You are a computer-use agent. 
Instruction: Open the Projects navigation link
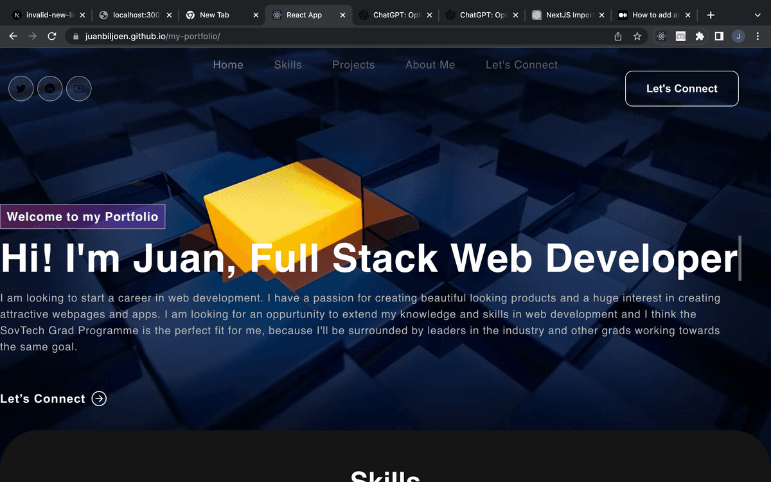[353, 65]
